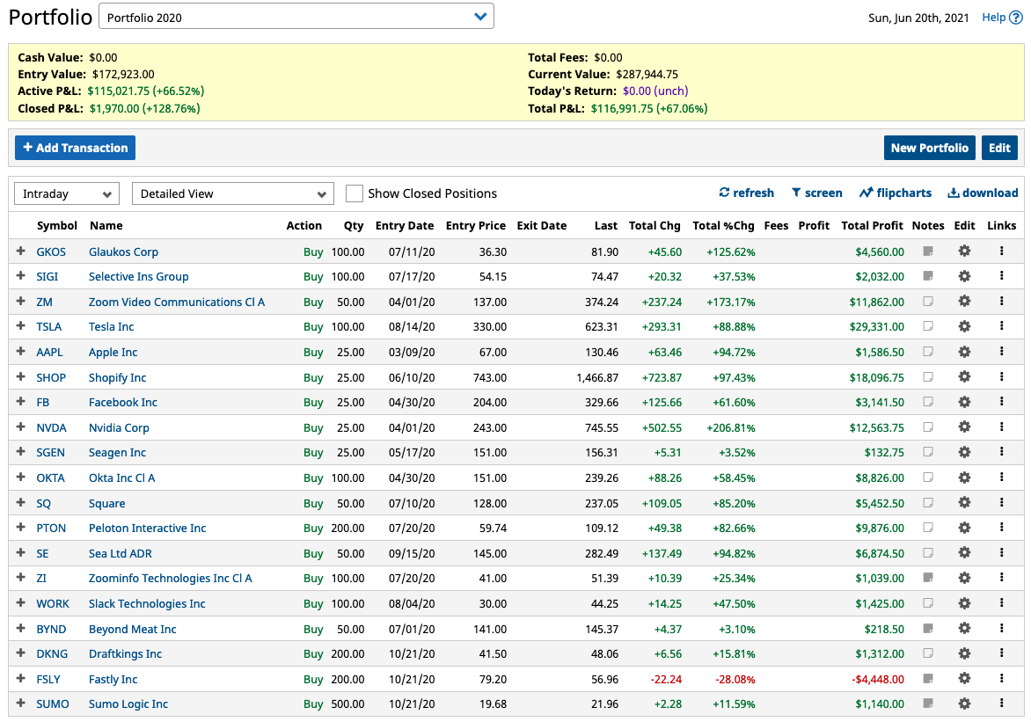
Task: Enable Show Closed Positions checkbox
Action: click(355, 193)
